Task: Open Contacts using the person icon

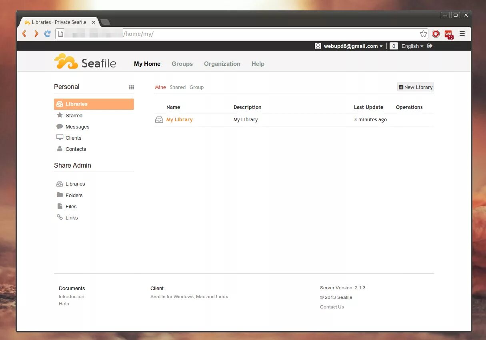Action: [x=59, y=149]
